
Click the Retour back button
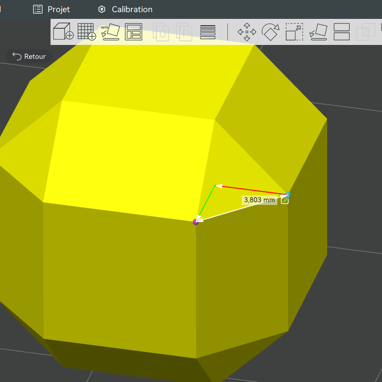point(29,56)
